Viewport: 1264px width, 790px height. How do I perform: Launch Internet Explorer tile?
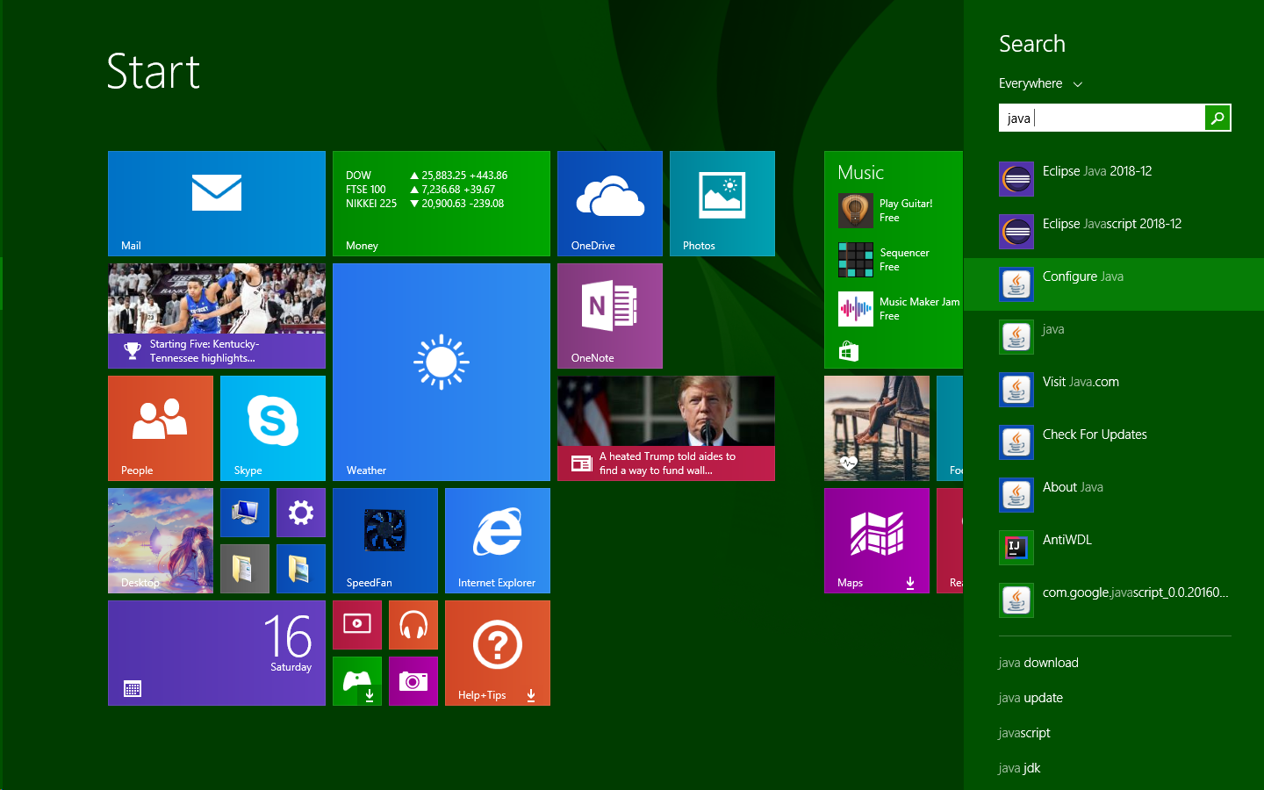pyautogui.click(x=497, y=541)
